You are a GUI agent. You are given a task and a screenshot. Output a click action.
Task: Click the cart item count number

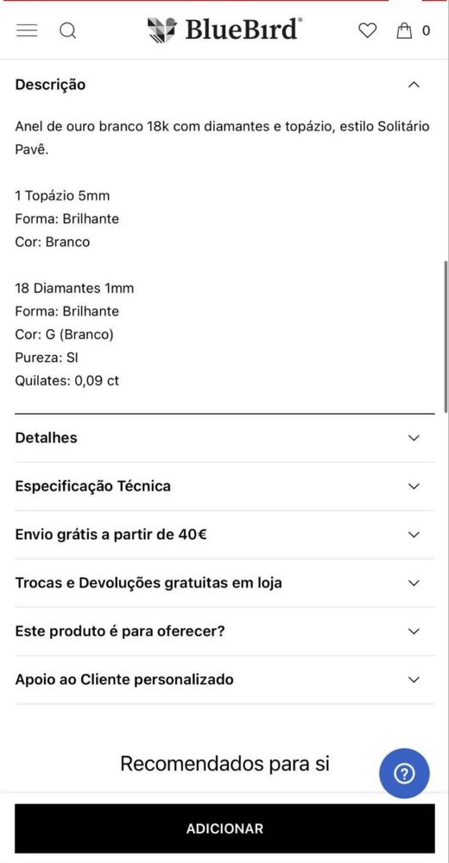tap(426, 31)
